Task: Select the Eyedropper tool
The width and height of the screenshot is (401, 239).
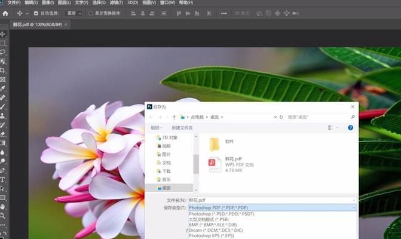Action: tap(2, 88)
